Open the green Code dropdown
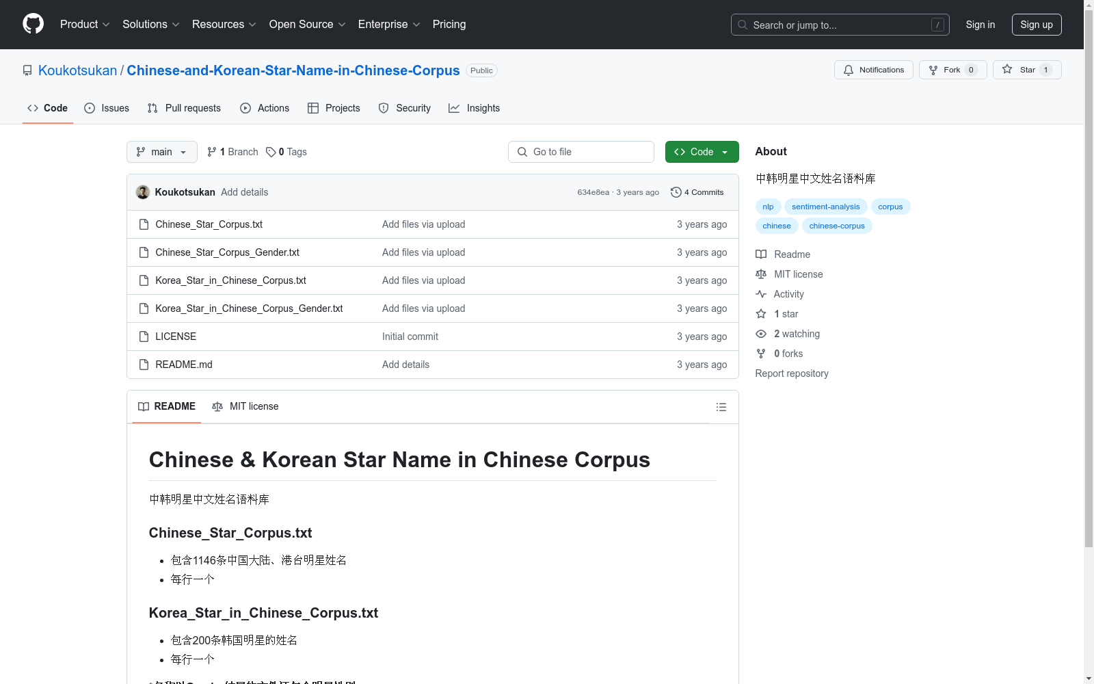 [702, 152]
